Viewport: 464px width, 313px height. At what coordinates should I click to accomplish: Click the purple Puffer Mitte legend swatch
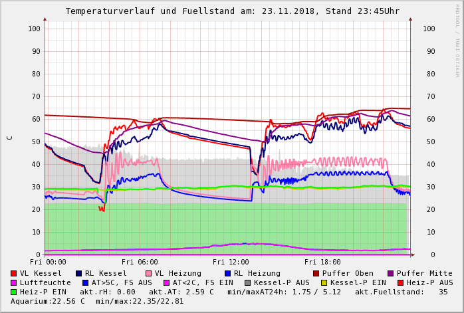point(391,273)
